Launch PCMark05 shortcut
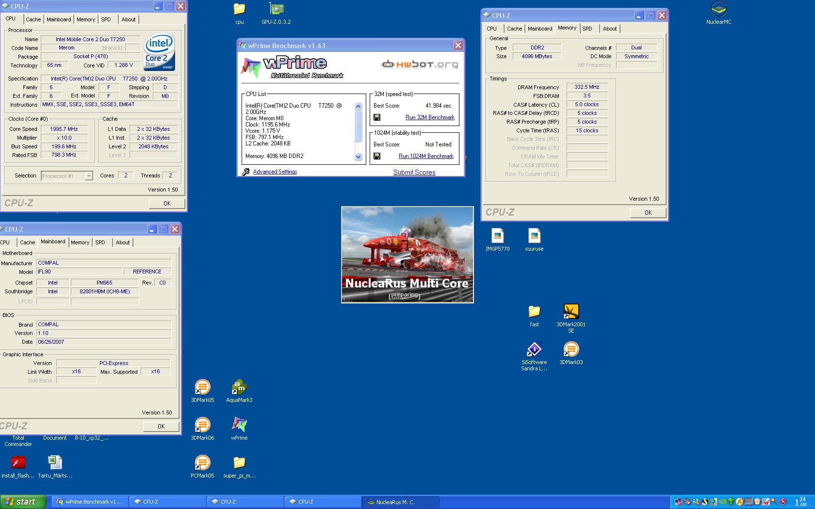Screen dimensions: 815x509 (x=202, y=467)
